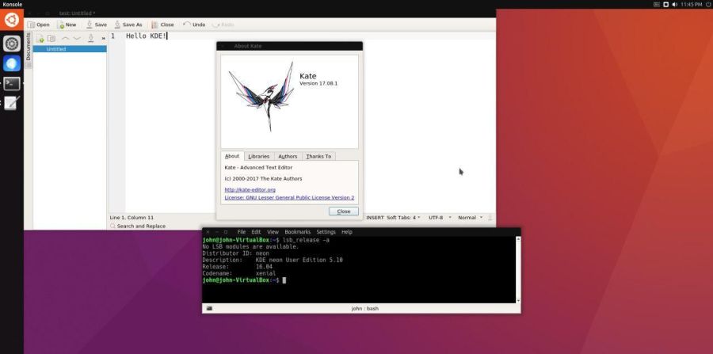713x354 pixels.
Task: Open the Search and Replace panel
Action: [138, 226]
